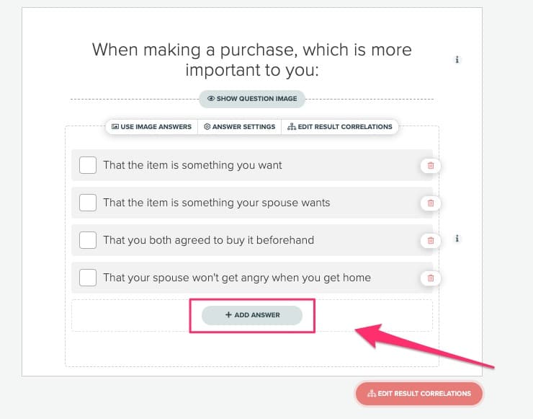Screen dimensions: 533x419
Task: Click info icon beside the answers list
Action: tap(457, 239)
